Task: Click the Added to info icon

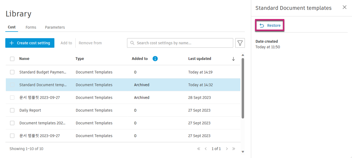Action: click(x=155, y=59)
